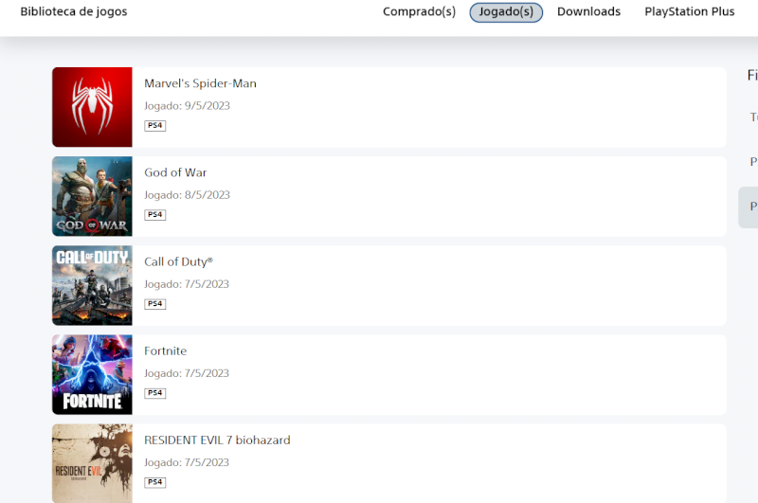Viewport: 758px width, 503px height.
Task: Open Fortnite cover thumbnail
Action: (92, 374)
